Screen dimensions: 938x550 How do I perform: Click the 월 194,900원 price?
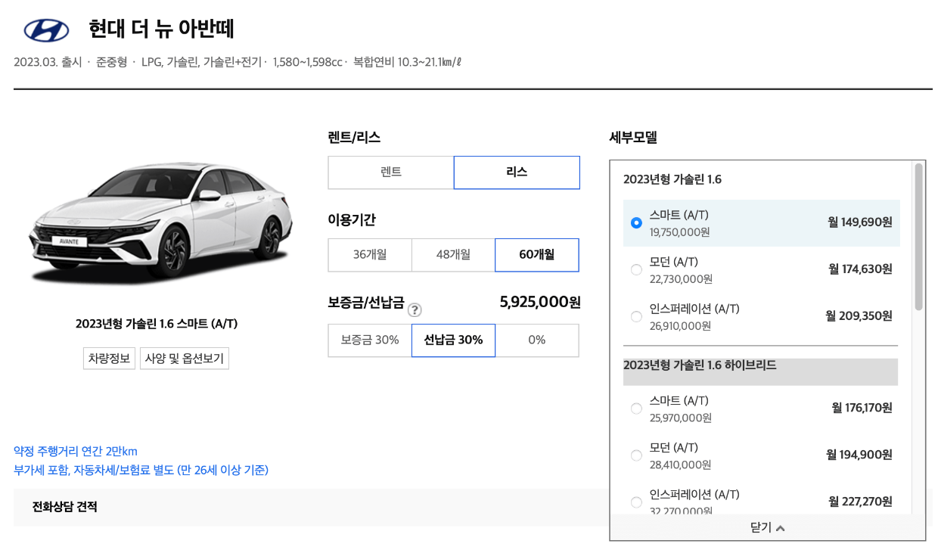[859, 455]
